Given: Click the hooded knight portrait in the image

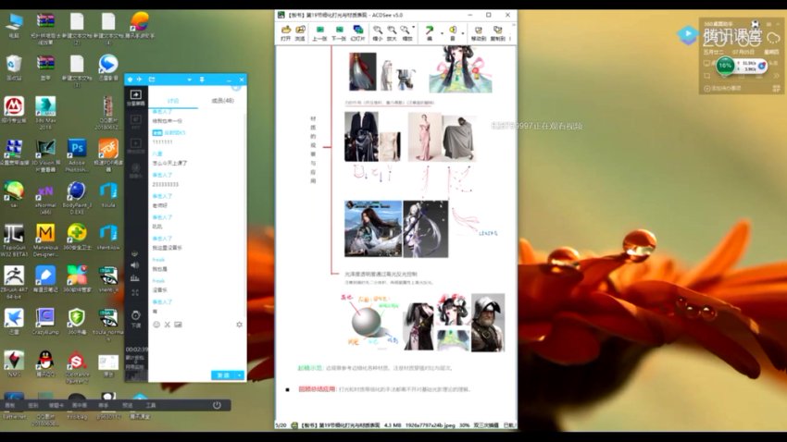Looking at the screenshot, I should click(x=487, y=323).
